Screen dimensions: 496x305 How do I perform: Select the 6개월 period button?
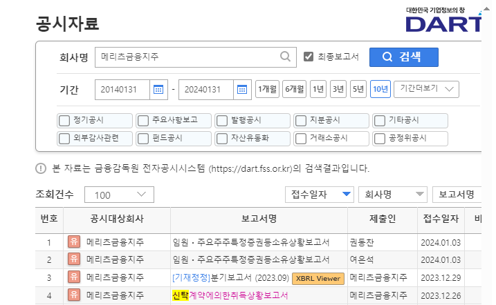(294, 89)
